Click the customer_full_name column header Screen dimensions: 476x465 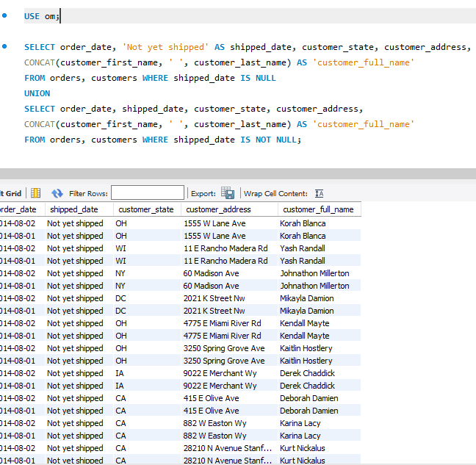coord(317,209)
